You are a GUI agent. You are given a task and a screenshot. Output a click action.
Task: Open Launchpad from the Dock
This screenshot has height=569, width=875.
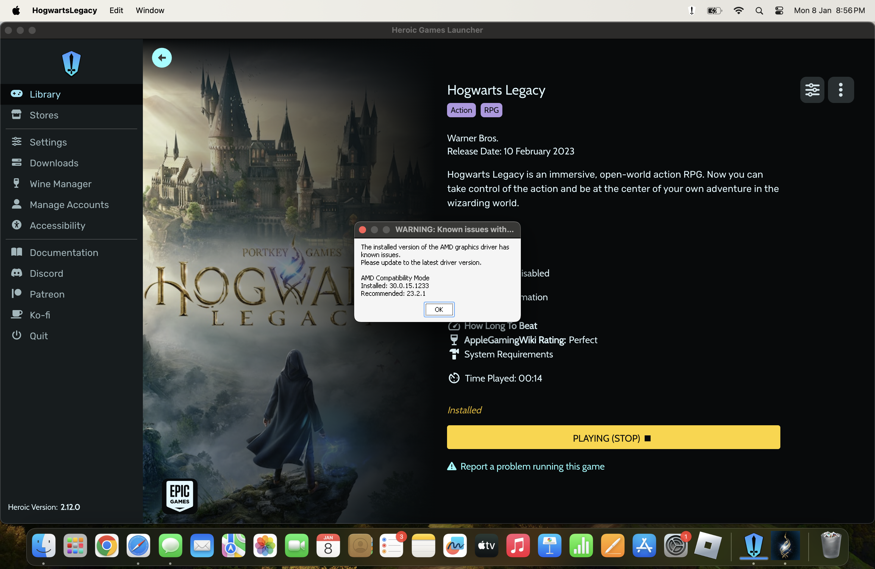click(75, 545)
